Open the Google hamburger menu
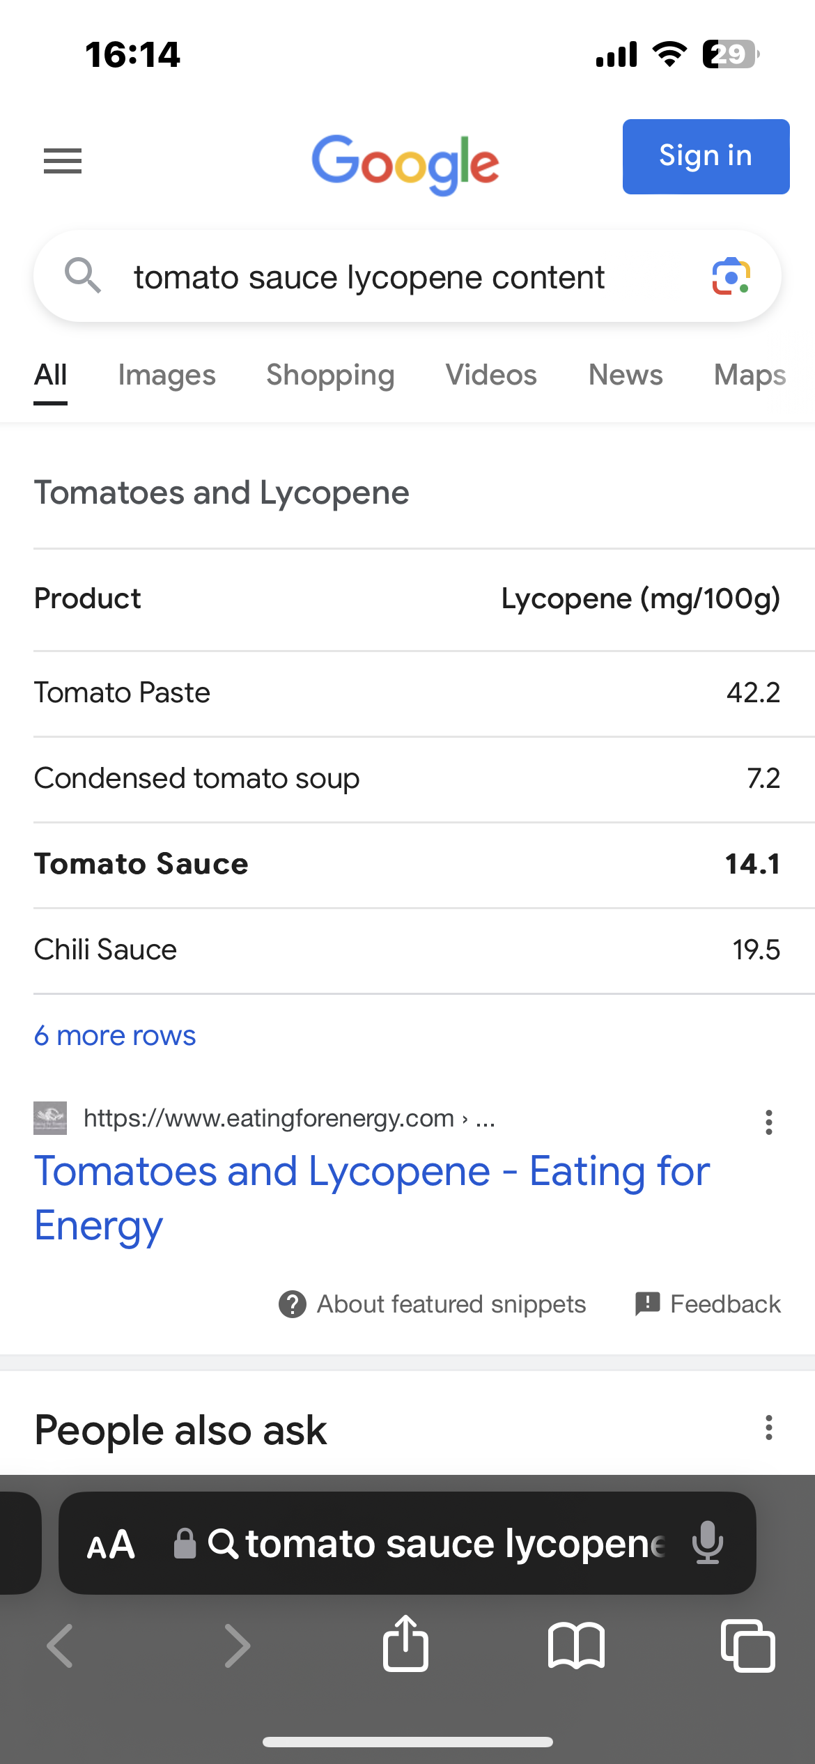 point(63,161)
